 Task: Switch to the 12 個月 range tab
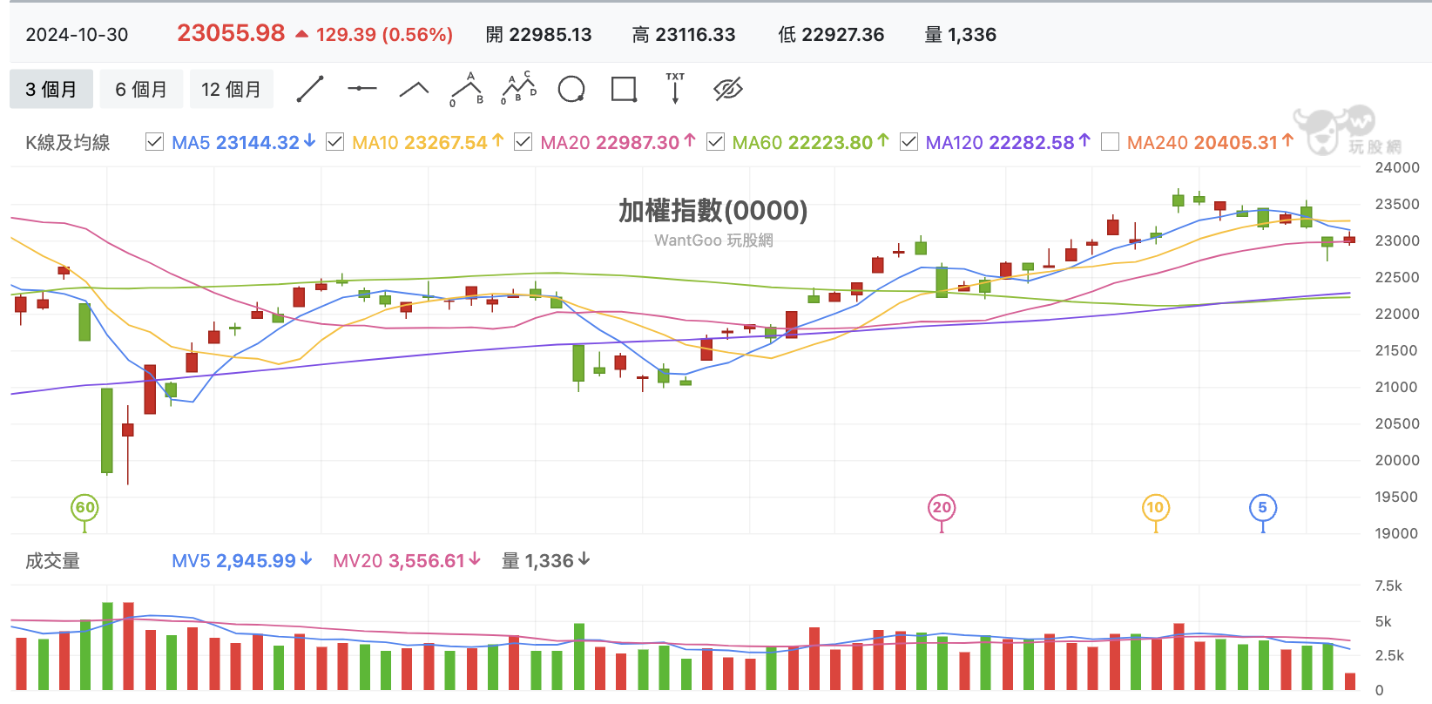(x=231, y=89)
